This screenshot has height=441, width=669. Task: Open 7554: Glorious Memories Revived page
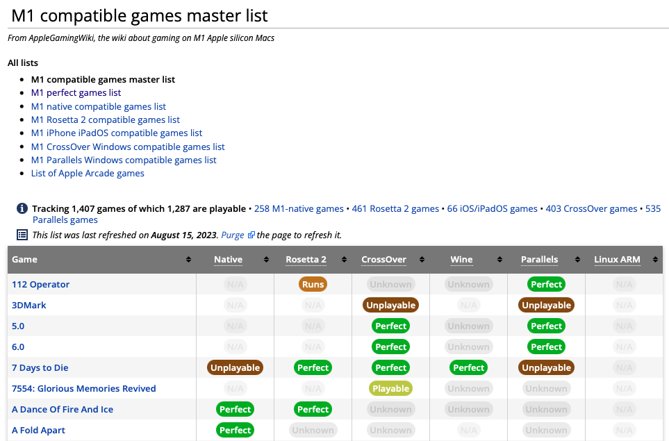[x=84, y=388]
